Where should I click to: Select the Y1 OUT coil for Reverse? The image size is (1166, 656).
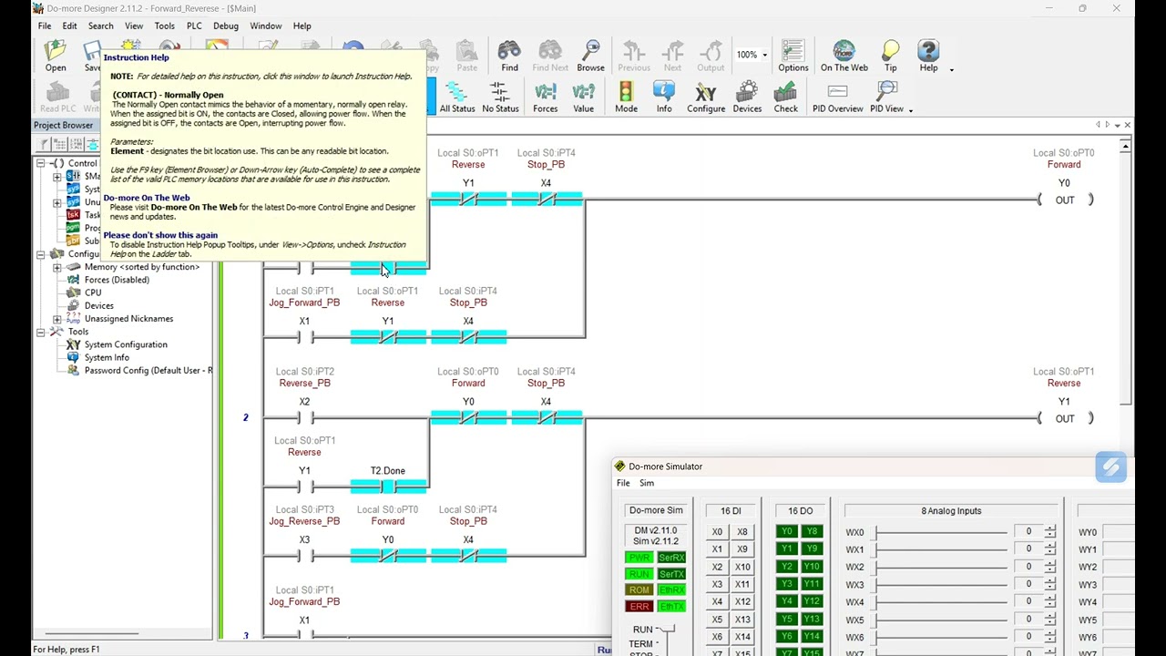point(1065,418)
